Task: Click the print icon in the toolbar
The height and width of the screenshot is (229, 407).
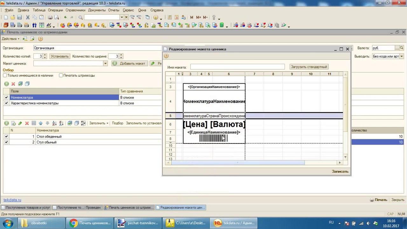Action: pos(50,17)
